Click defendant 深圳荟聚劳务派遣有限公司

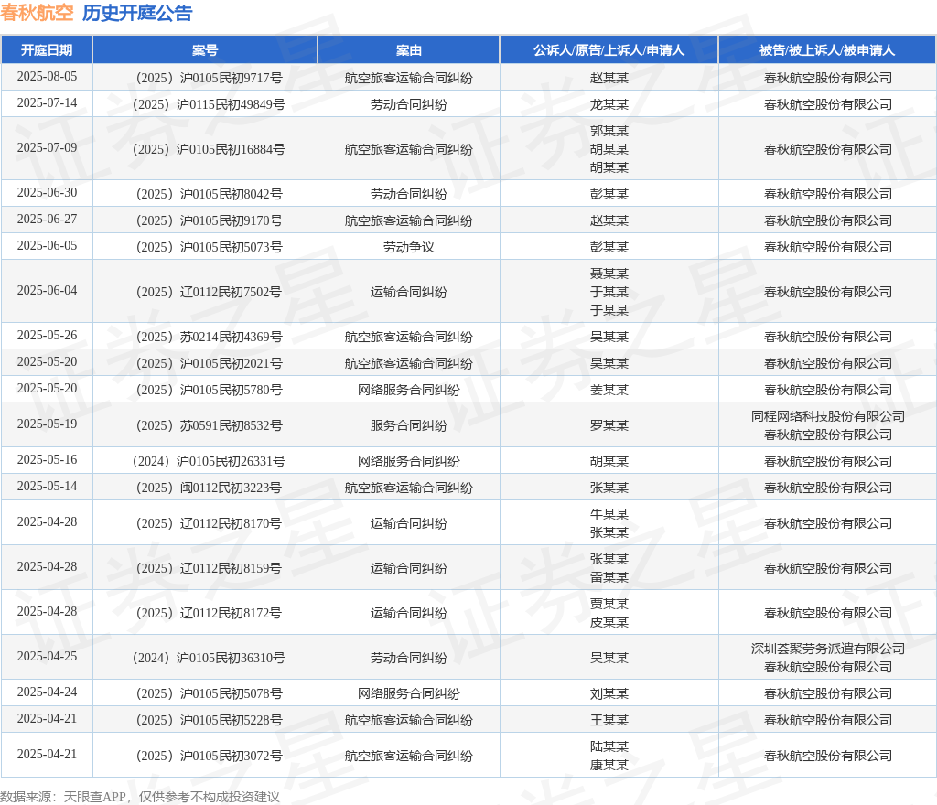pos(827,649)
